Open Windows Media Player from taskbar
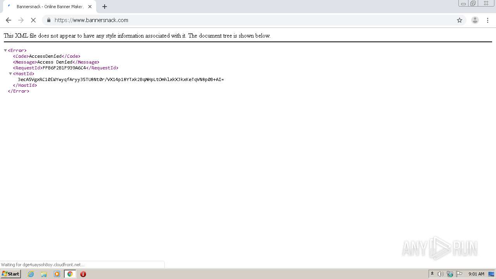Screen dimensions: 496x279 pos(57,274)
